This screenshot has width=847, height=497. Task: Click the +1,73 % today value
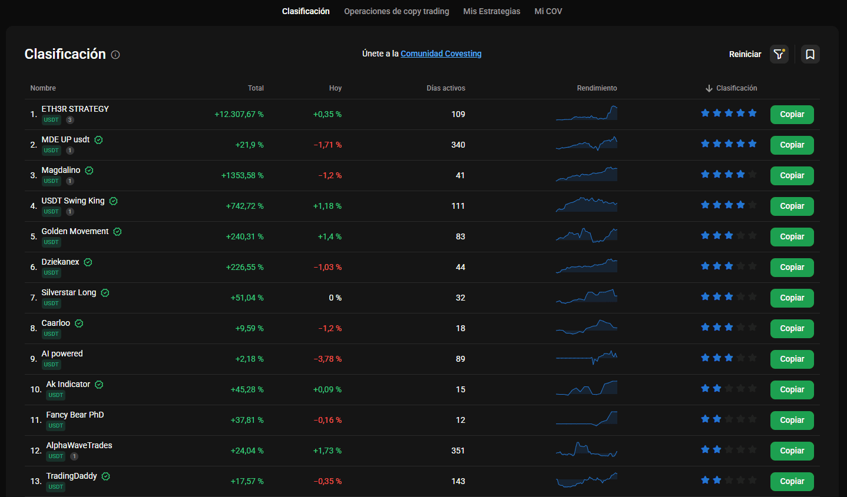[x=327, y=451]
